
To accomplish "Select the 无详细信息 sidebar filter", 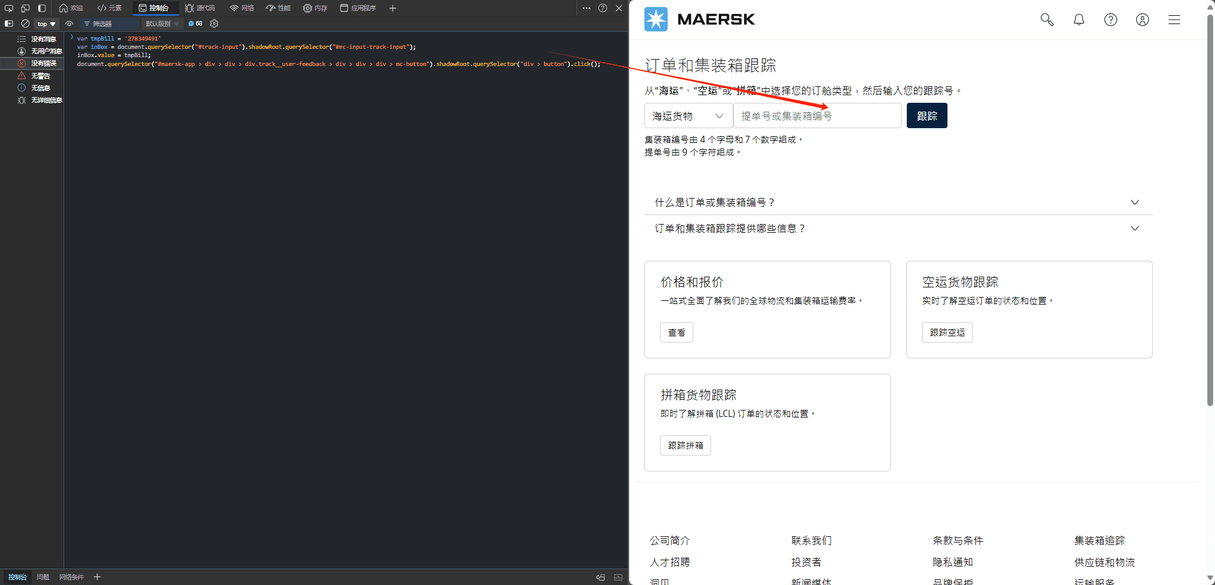I will 32,100.
